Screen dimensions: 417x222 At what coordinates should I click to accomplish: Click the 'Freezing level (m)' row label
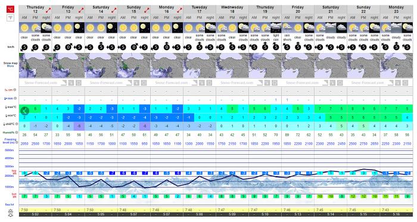tap(10, 140)
